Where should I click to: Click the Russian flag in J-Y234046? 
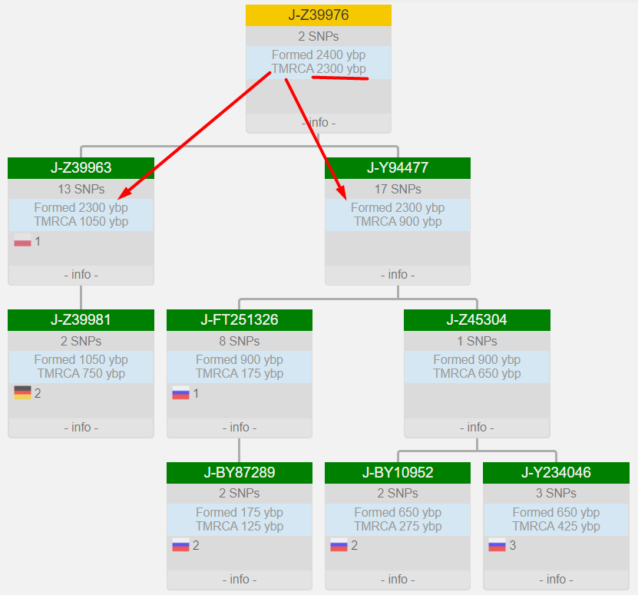pyautogui.click(x=497, y=546)
